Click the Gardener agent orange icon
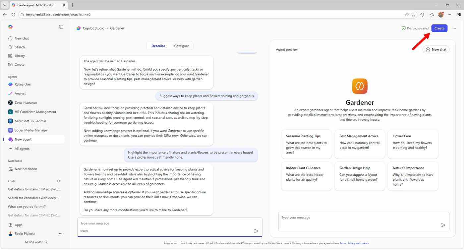The height and width of the screenshot is (250, 464). tap(360, 86)
